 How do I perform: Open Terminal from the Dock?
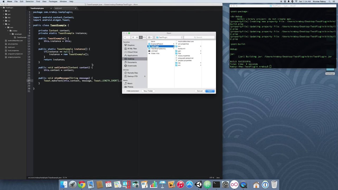pos(216,184)
